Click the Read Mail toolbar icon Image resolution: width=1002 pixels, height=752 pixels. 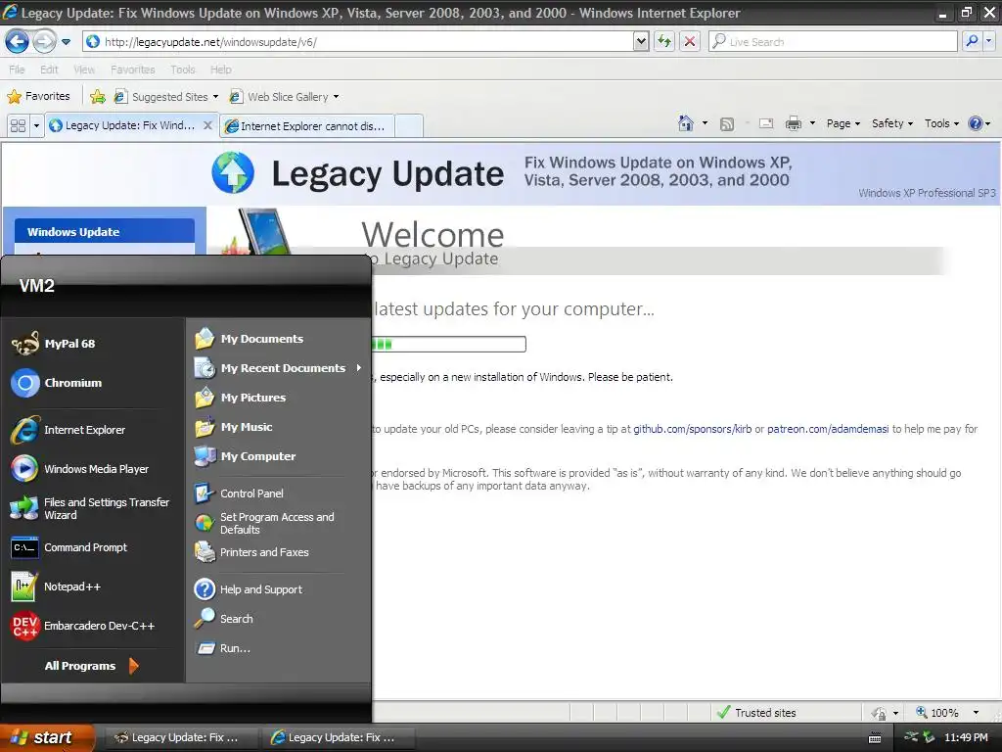pos(766,123)
